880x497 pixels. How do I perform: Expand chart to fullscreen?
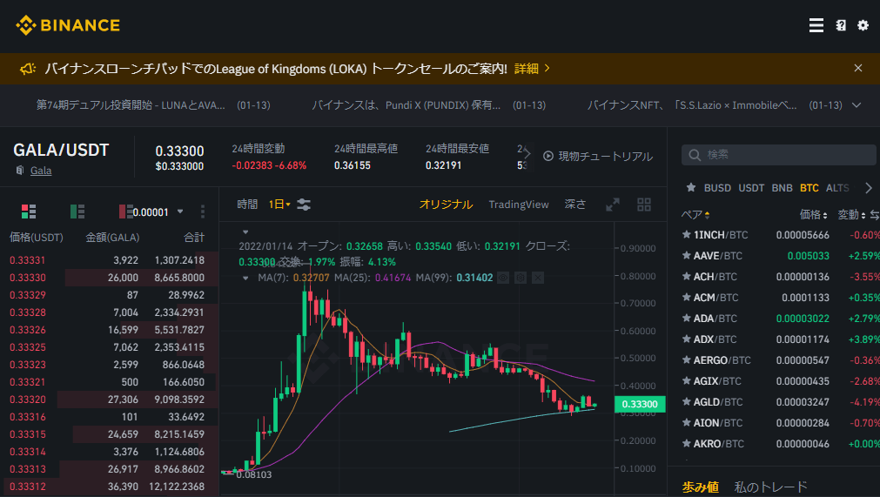coord(613,205)
